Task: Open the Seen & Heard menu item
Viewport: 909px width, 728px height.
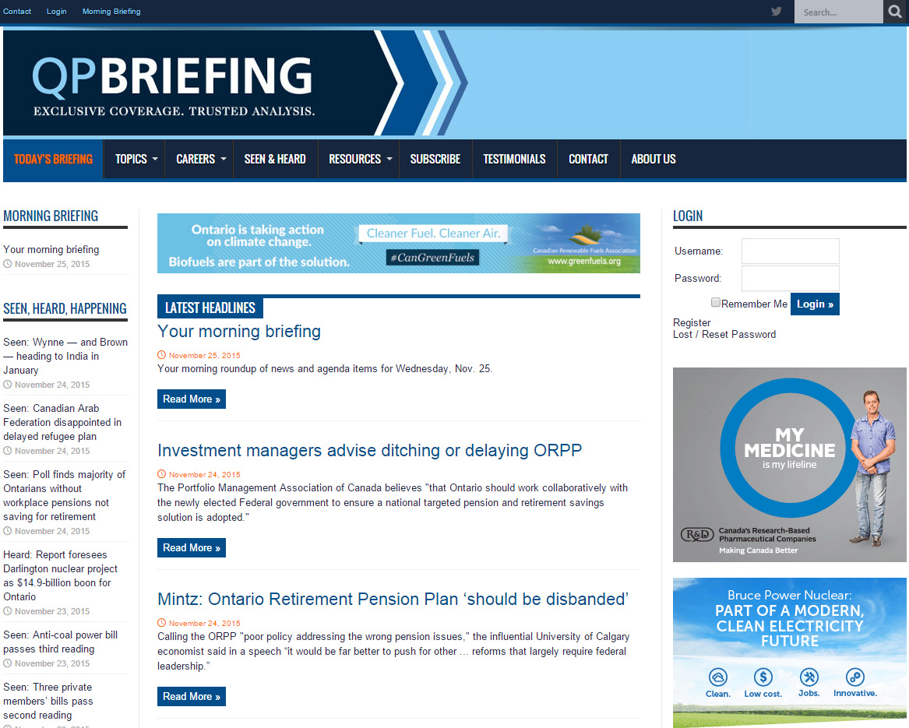Action: coord(275,159)
